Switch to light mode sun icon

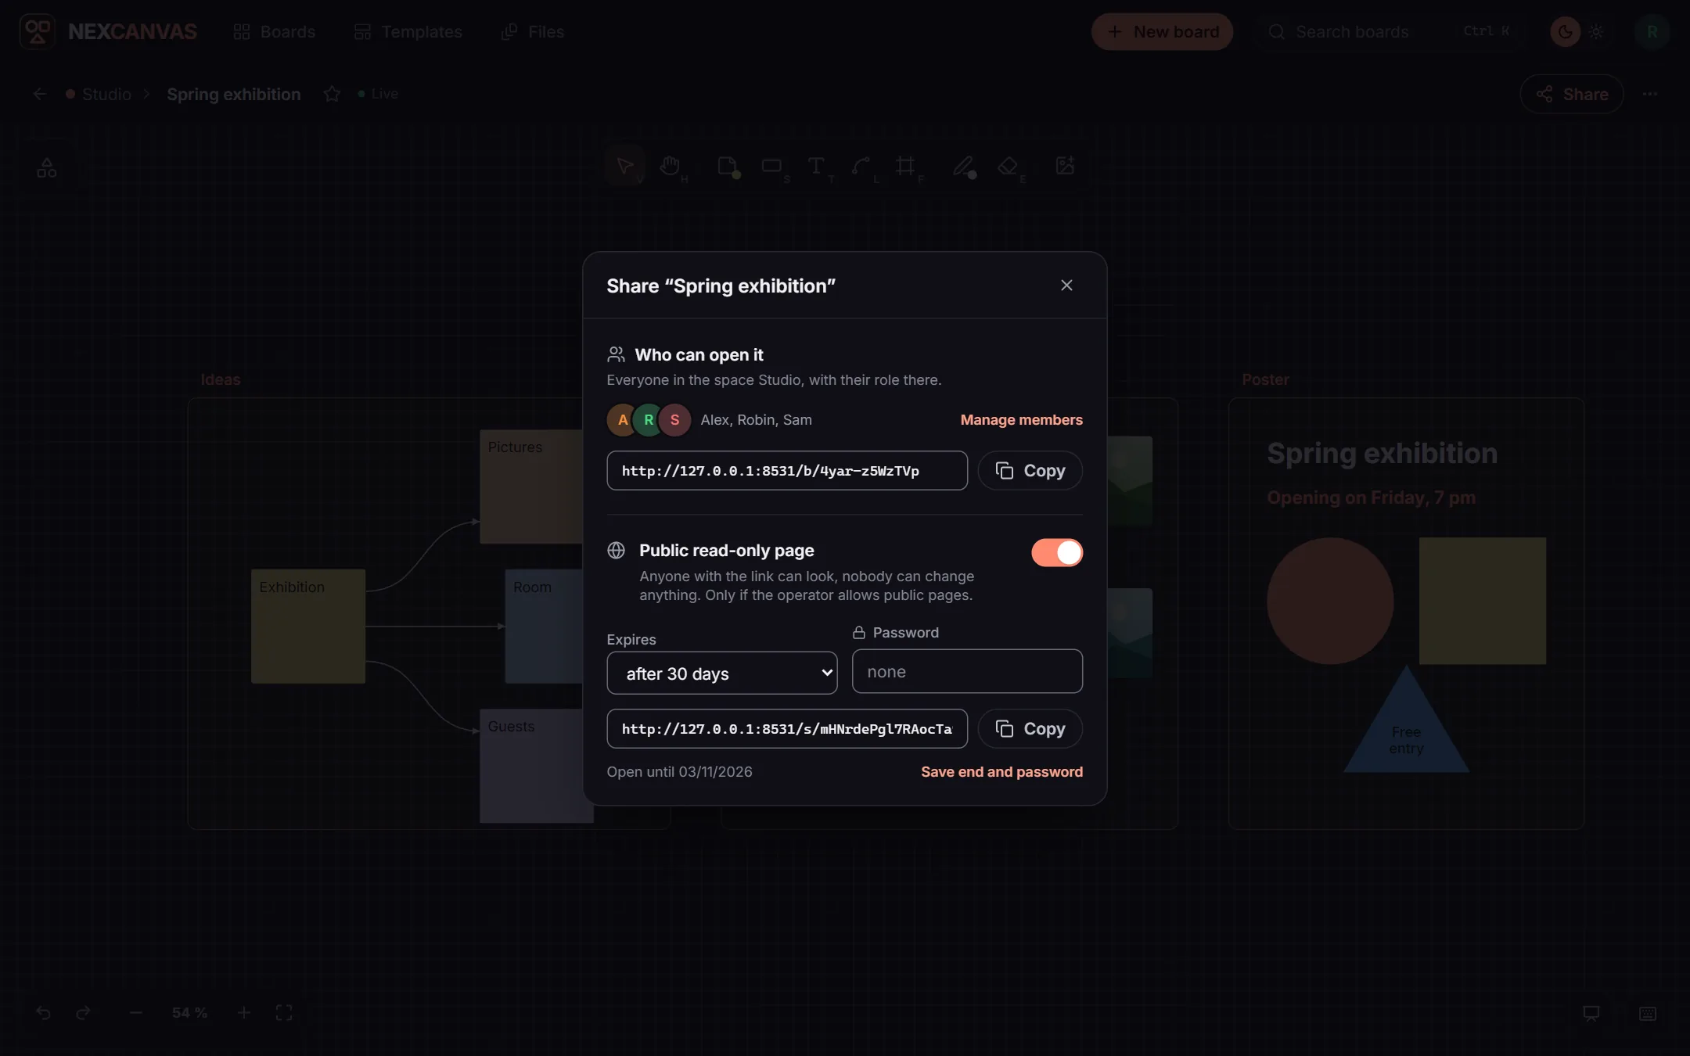1596,32
